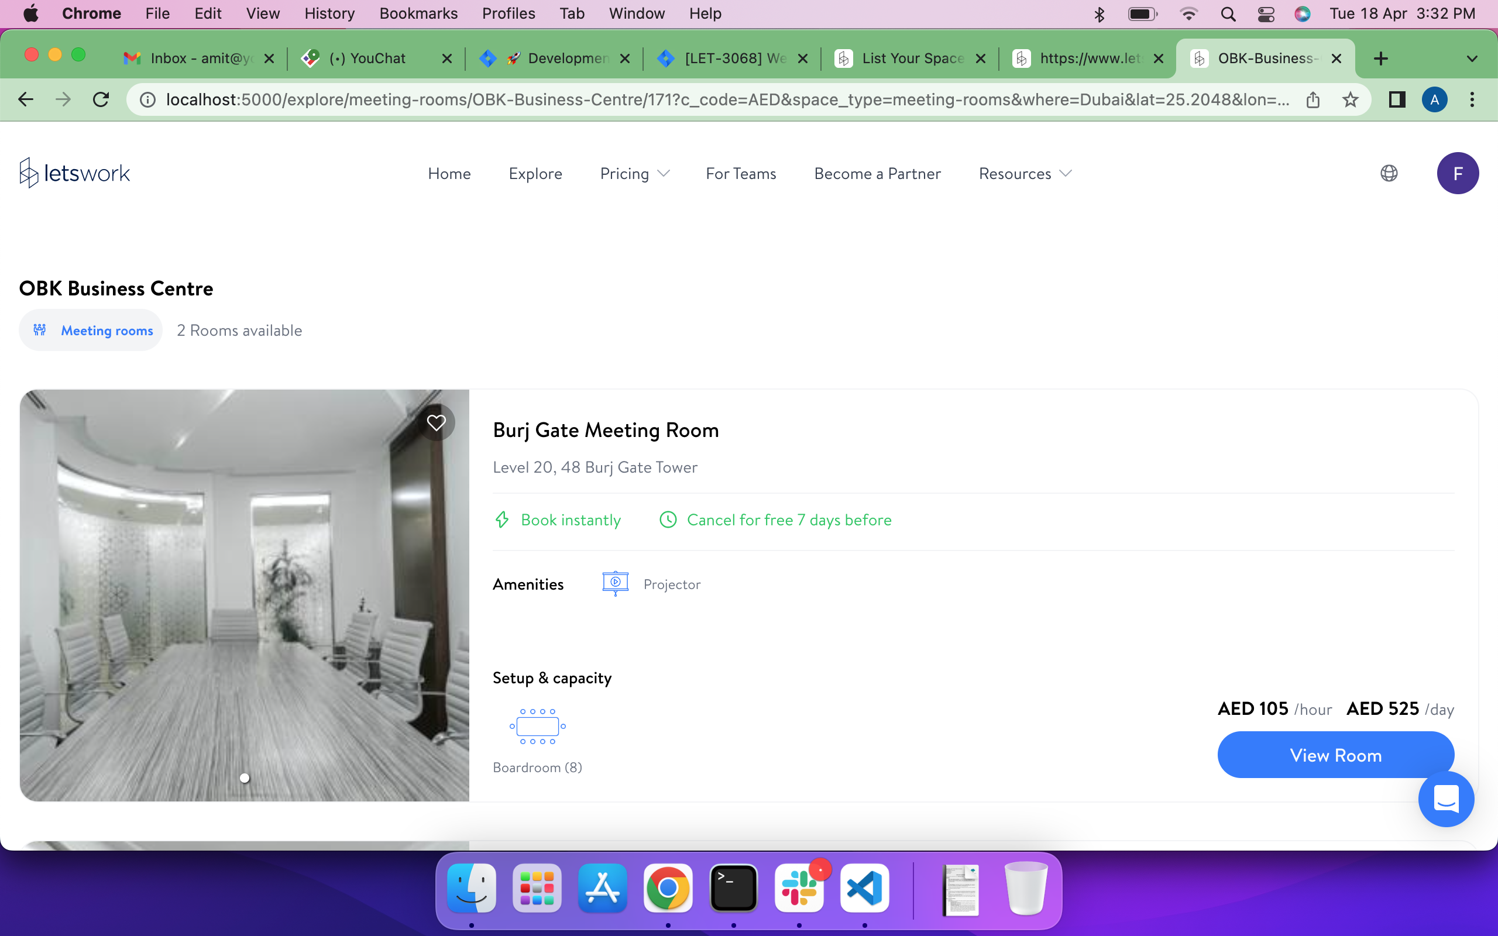This screenshot has width=1498, height=936.
Task: Click Burj Gate Meeting Room title
Action: (606, 429)
